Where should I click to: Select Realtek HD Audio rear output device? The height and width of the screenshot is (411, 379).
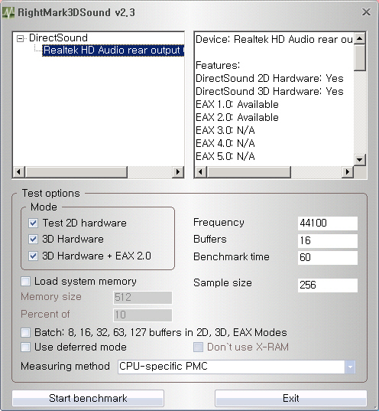coord(113,51)
